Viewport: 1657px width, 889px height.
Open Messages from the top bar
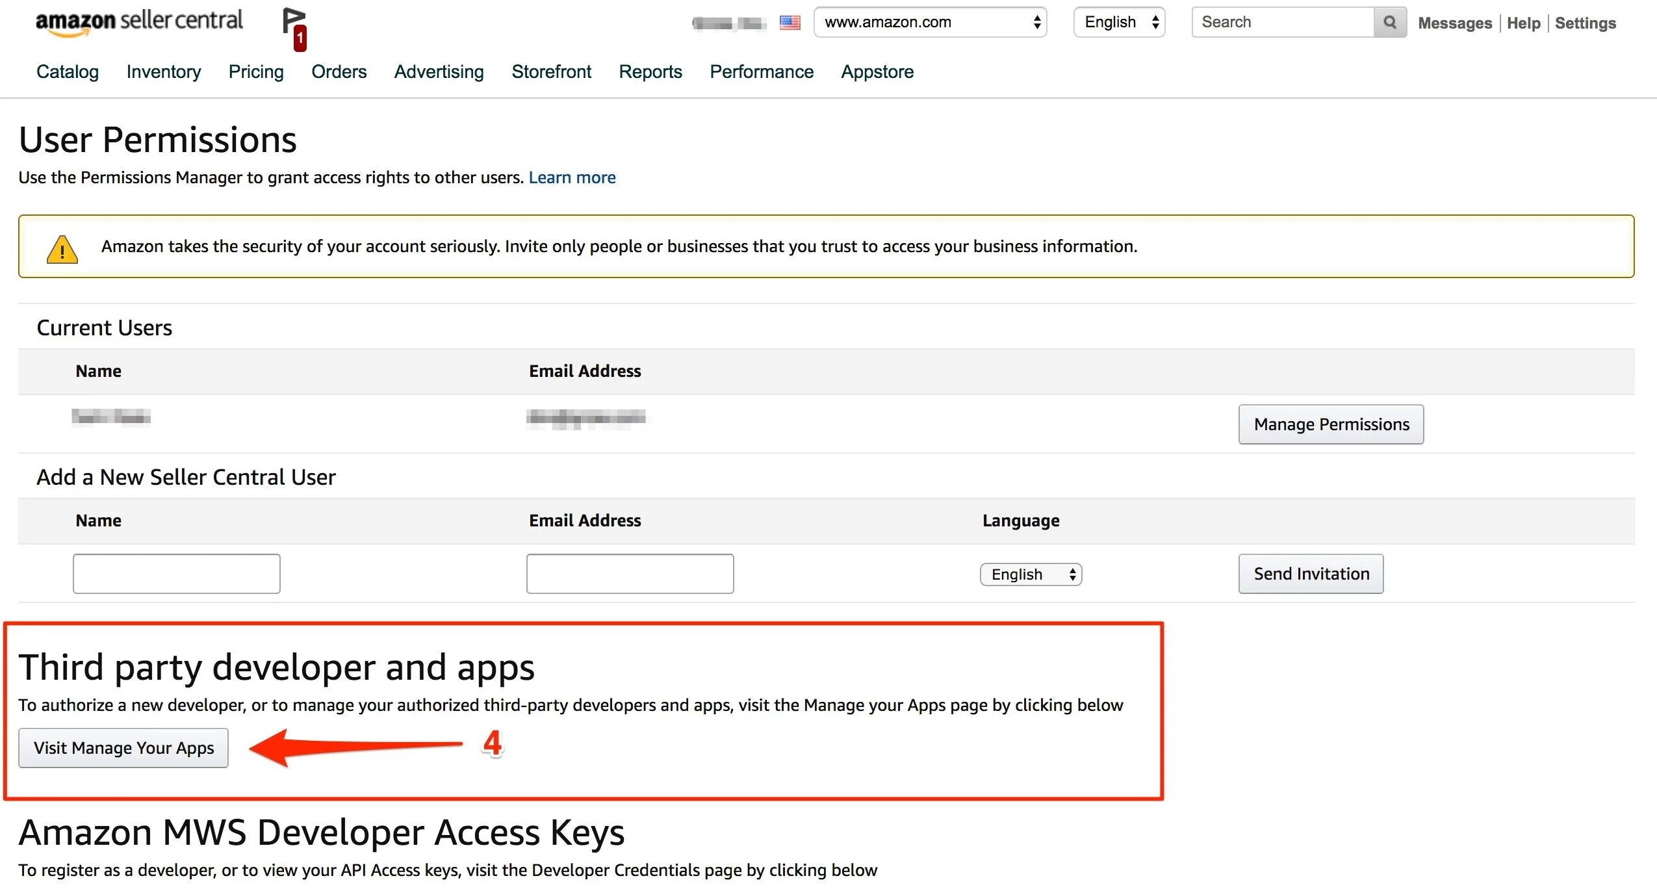pos(1454,23)
